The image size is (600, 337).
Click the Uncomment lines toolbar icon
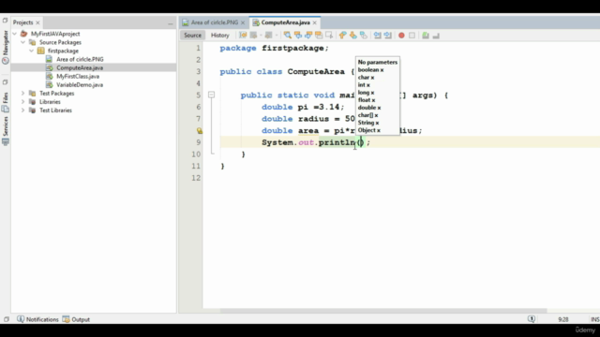coord(436,36)
